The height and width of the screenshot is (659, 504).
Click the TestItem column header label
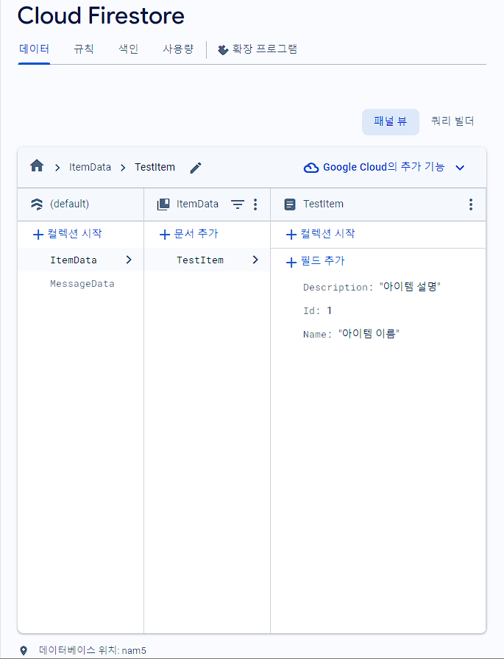pos(323,204)
